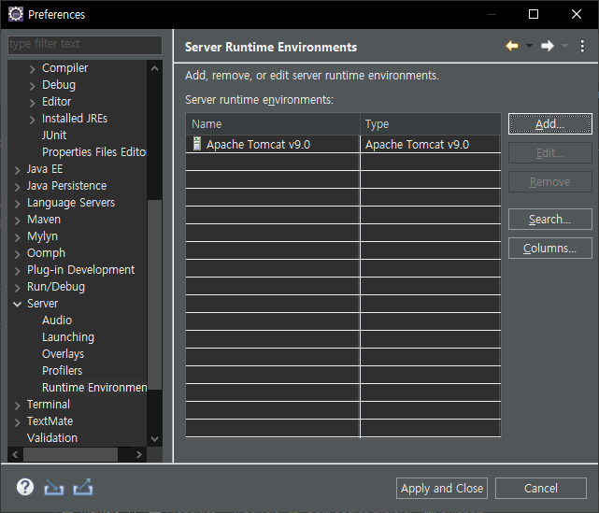Image resolution: width=599 pixels, height=513 pixels.
Task: Select Properties Files Editor item
Action: tap(94, 152)
